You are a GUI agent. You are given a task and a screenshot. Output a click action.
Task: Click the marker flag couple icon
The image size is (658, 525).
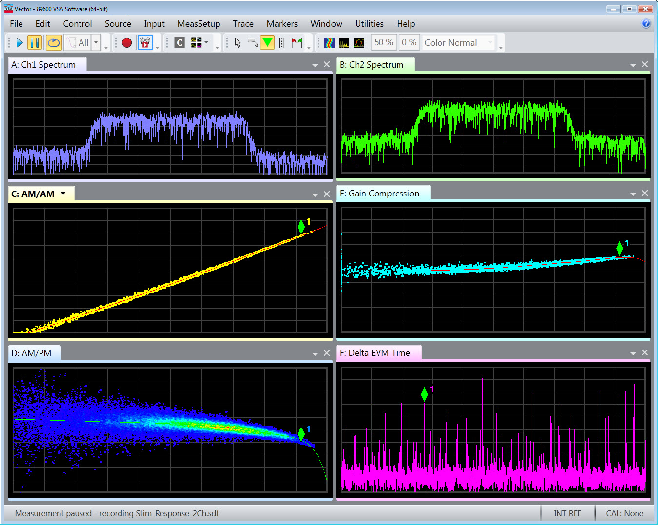tap(297, 42)
